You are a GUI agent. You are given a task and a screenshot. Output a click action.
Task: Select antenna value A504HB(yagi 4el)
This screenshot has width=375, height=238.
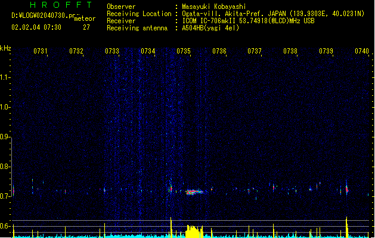pyautogui.click(x=210, y=28)
